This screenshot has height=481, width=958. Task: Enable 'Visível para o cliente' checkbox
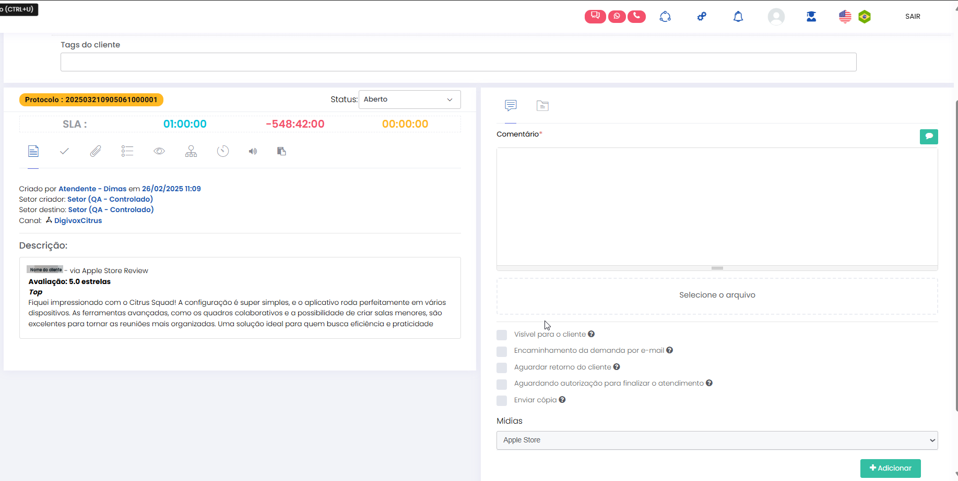[x=502, y=335]
